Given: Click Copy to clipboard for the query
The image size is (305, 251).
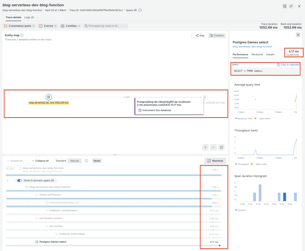Looking at the screenshot, I should [288, 65].
